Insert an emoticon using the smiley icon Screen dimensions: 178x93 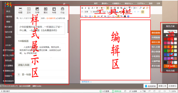95,16
